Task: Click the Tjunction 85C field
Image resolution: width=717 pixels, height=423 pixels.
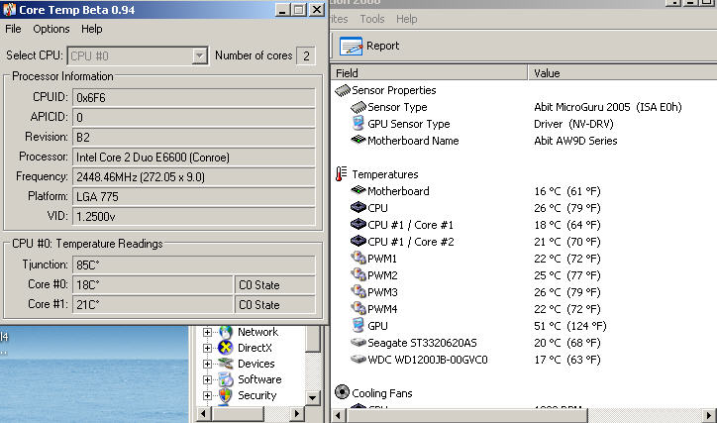Action: pos(194,264)
